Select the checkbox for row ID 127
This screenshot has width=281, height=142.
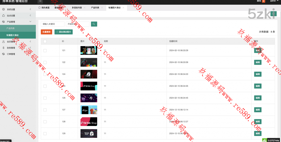(x=45, y=110)
